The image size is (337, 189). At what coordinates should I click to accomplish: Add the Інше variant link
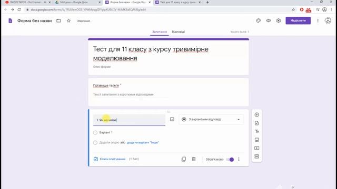click(x=143, y=142)
